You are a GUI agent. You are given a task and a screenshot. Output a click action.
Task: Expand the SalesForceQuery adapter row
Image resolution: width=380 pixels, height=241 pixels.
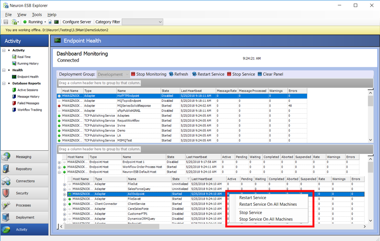(x=64, y=189)
